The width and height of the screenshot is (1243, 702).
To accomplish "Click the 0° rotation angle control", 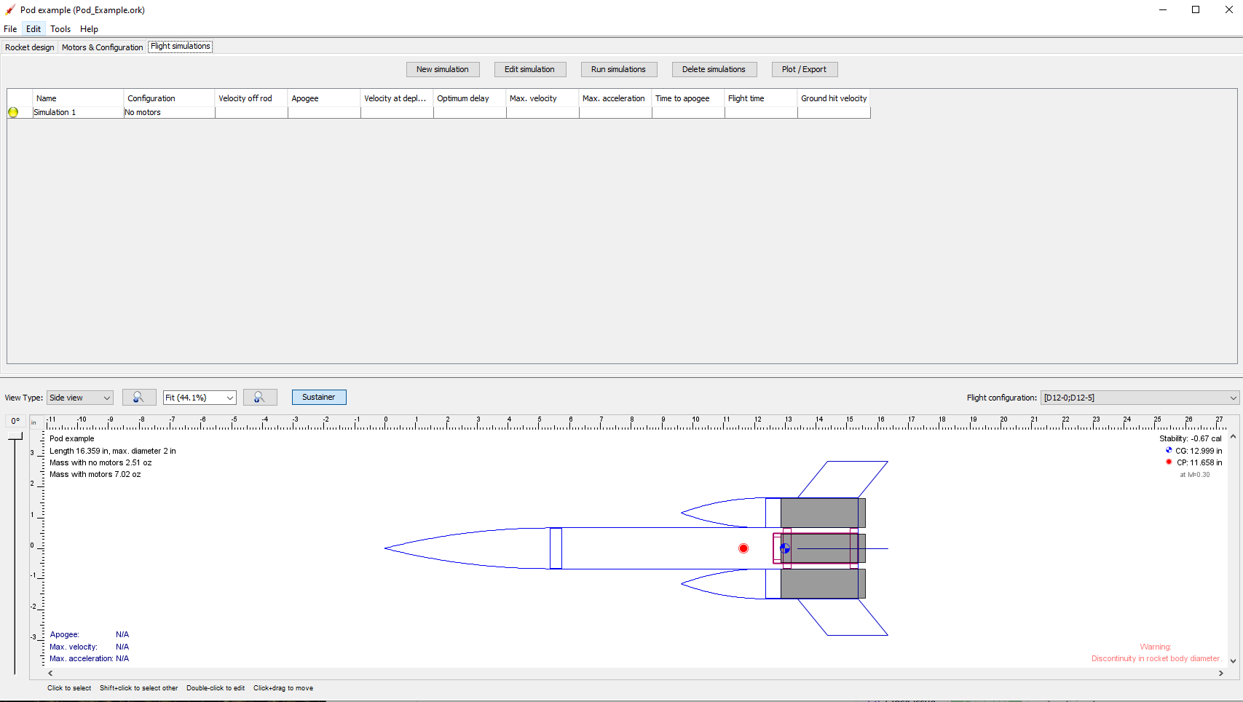I will 15,421.
